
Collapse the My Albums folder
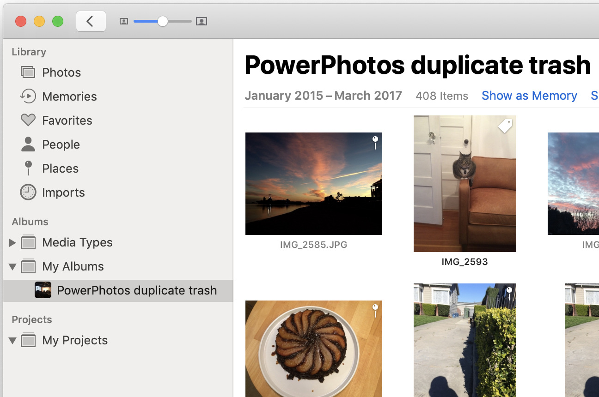pos(12,266)
